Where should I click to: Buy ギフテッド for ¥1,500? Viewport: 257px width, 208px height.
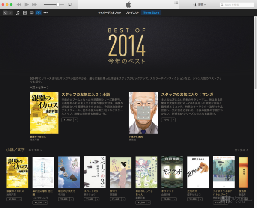pyautogui.click(x=167, y=199)
